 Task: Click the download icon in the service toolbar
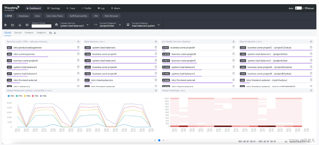(20, 25)
